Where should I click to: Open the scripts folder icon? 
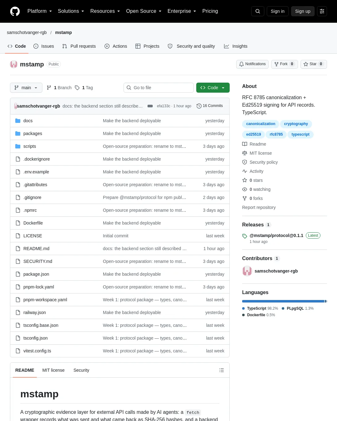[x=18, y=146]
